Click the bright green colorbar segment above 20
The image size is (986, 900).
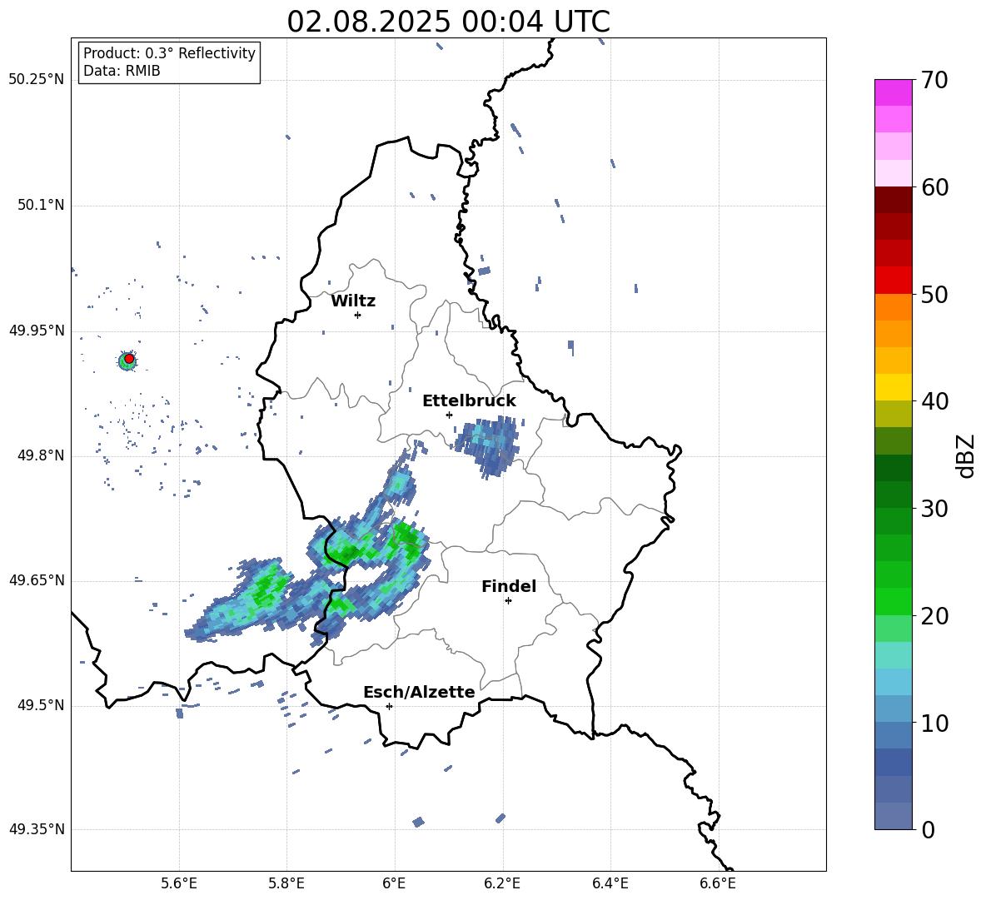(x=894, y=601)
